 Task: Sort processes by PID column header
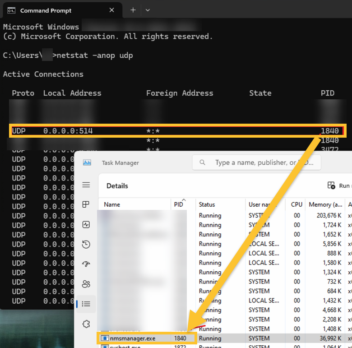coord(179,204)
